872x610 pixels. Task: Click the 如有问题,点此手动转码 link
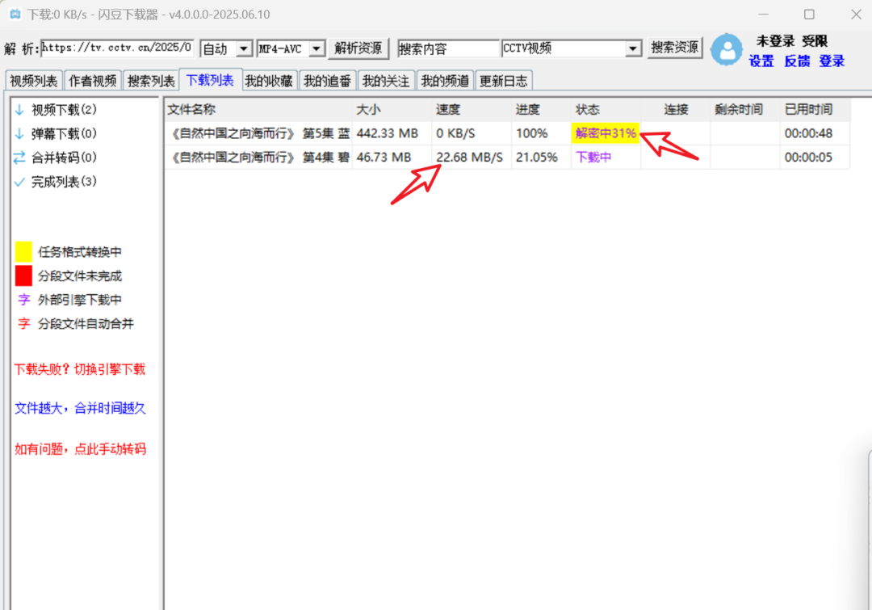[x=80, y=449]
